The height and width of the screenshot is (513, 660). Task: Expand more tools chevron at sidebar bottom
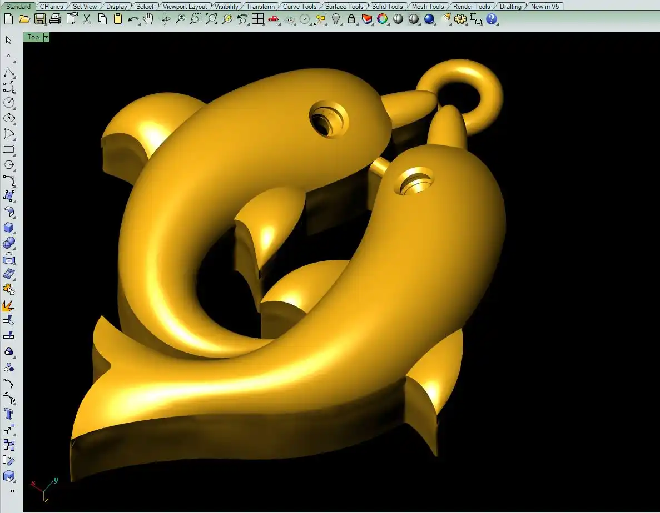pos(12,491)
